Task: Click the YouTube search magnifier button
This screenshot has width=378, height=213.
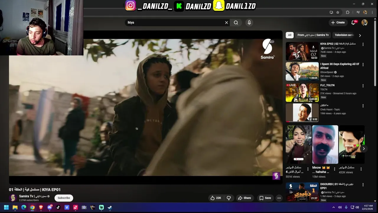Action: click(236, 22)
